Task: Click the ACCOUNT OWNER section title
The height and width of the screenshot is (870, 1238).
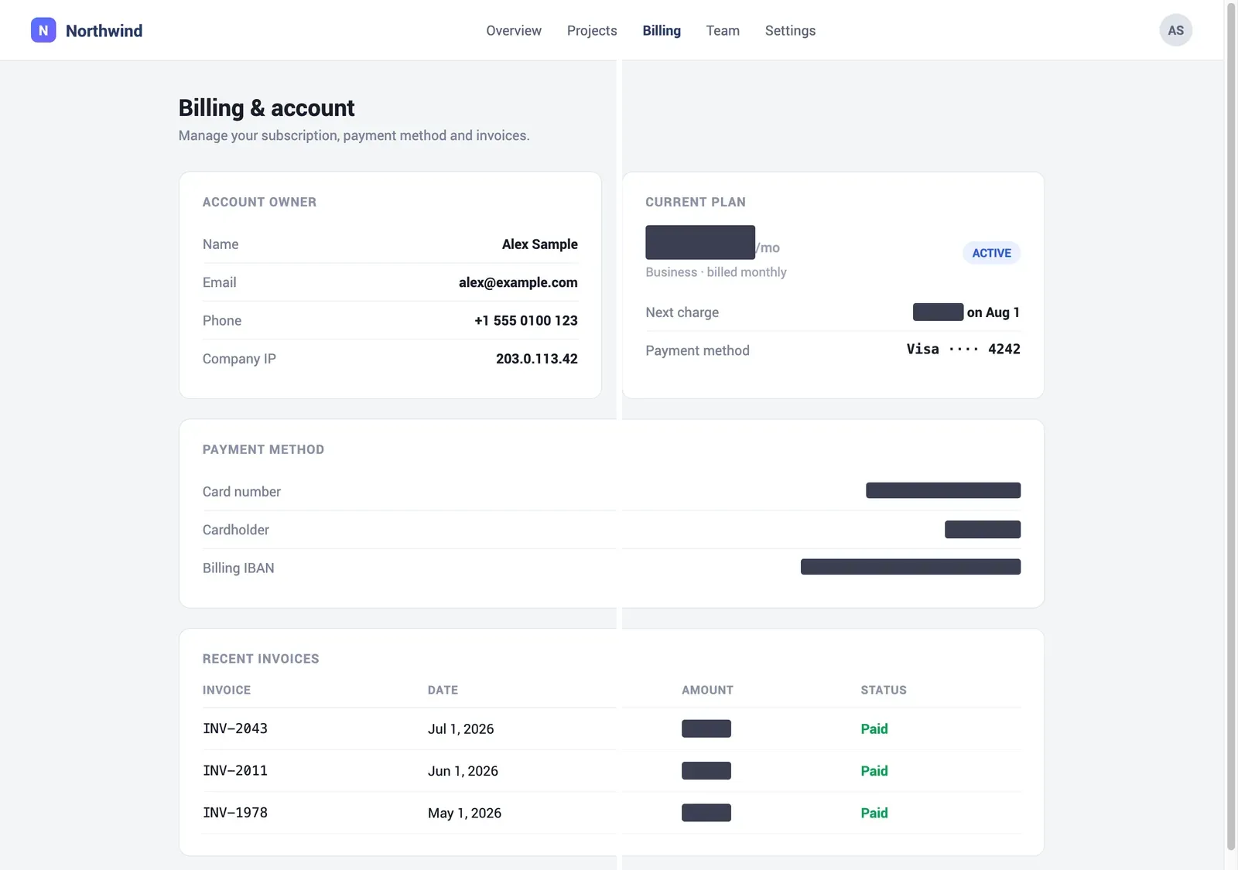Action: pyautogui.click(x=259, y=202)
